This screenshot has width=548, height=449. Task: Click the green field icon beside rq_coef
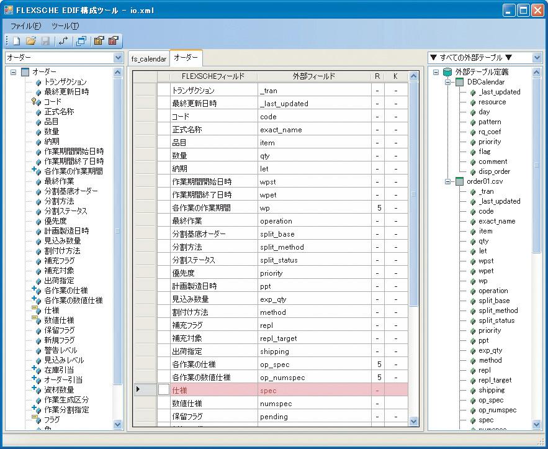473,132
